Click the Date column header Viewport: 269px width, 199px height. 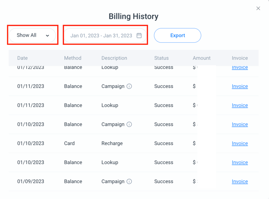point(22,58)
